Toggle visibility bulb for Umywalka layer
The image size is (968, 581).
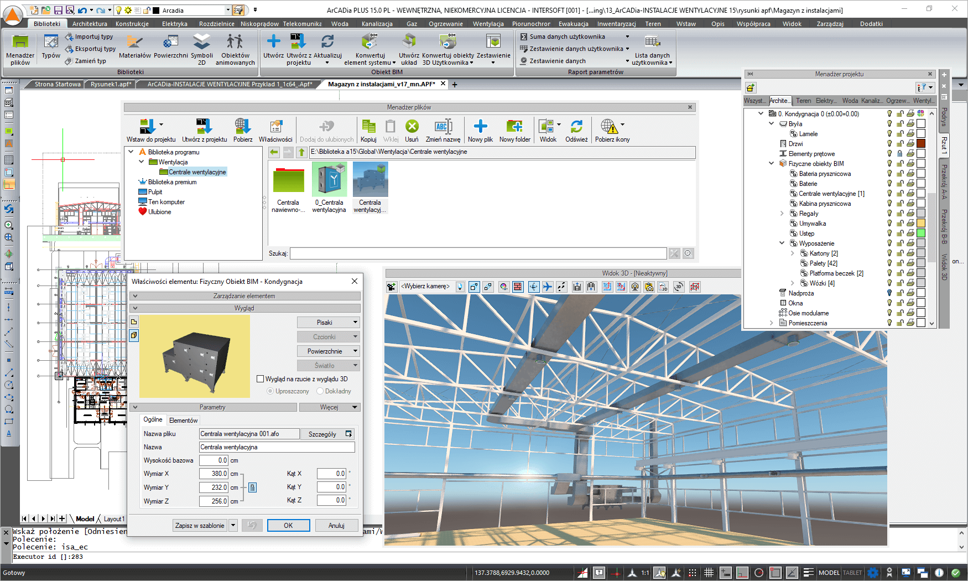tap(889, 223)
